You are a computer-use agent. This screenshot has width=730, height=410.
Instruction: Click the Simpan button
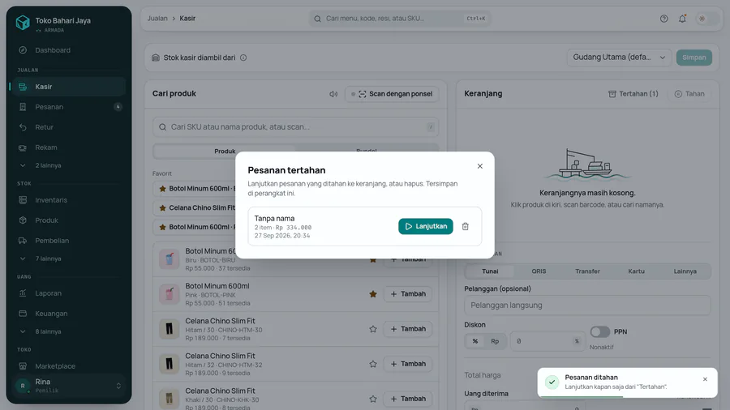(693, 58)
